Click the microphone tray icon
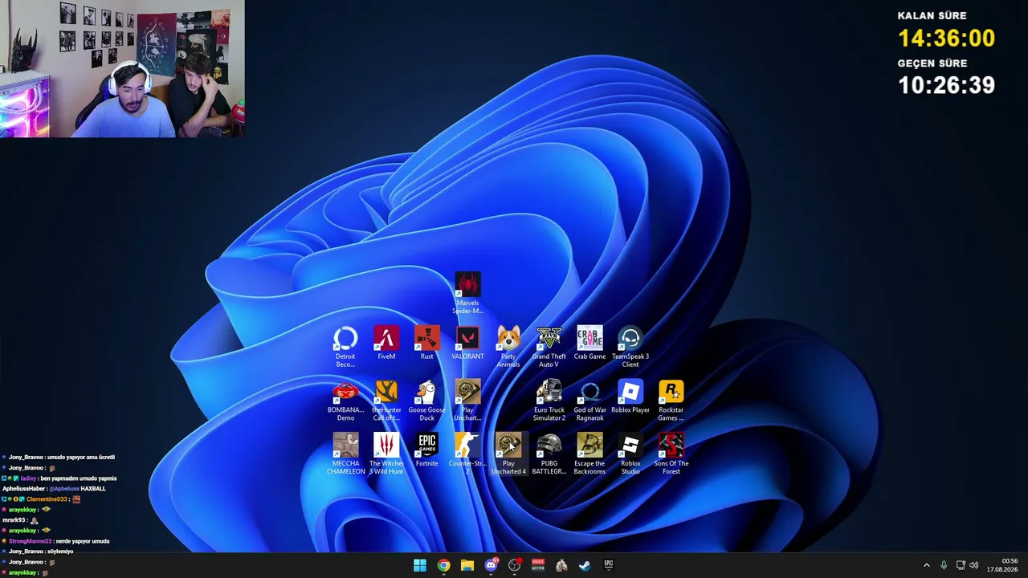 coord(944,565)
